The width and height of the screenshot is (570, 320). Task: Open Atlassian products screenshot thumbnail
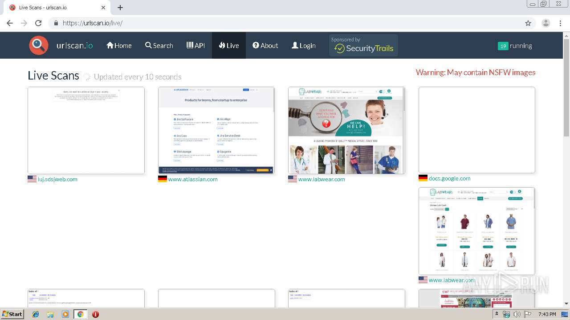pos(216,130)
